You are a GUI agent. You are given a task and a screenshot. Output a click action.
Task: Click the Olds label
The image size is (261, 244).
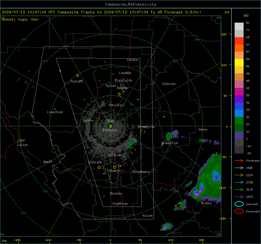coord(110,121)
